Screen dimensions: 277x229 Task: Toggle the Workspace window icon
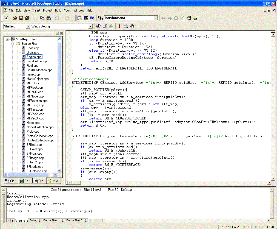pyautogui.click(x=80, y=18)
